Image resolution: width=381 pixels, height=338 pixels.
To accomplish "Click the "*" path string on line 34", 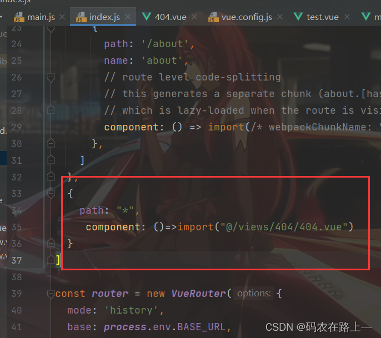I will click(125, 210).
